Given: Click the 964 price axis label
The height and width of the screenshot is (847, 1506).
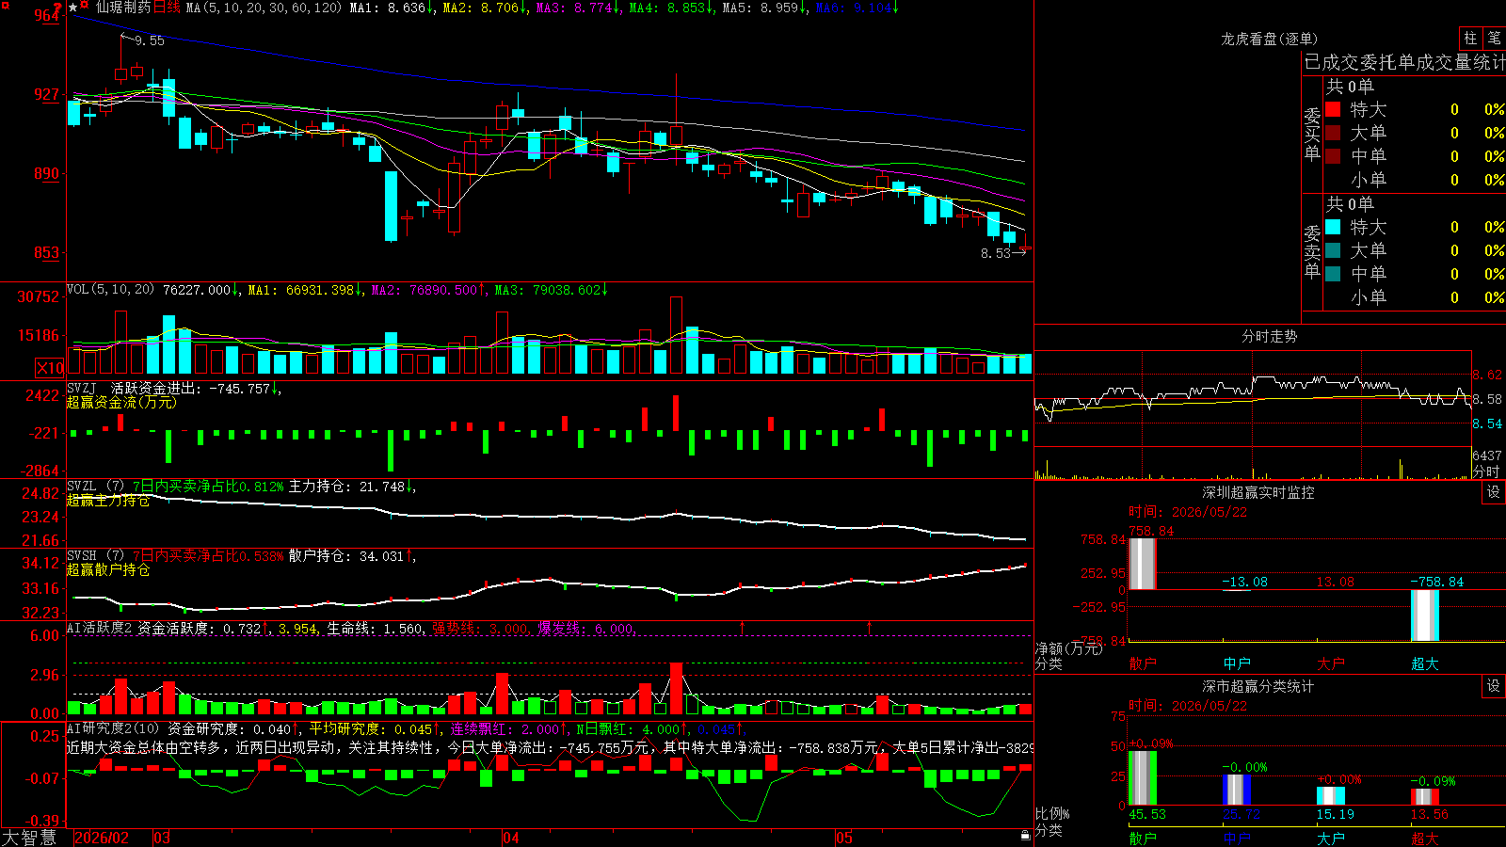Looking at the screenshot, I should (x=47, y=15).
